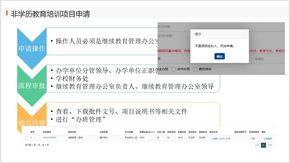290x163 pixels.
Task: Open project number X2025323007 link
Action: pos(50,138)
